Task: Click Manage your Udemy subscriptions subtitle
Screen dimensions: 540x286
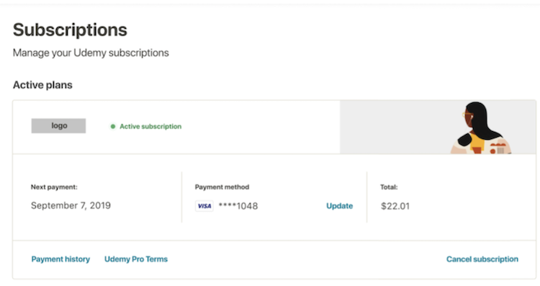Action: pos(91,53)
